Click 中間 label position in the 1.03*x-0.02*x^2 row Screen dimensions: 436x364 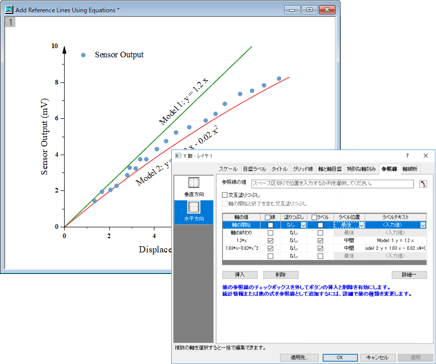click(x=349, y=248)
